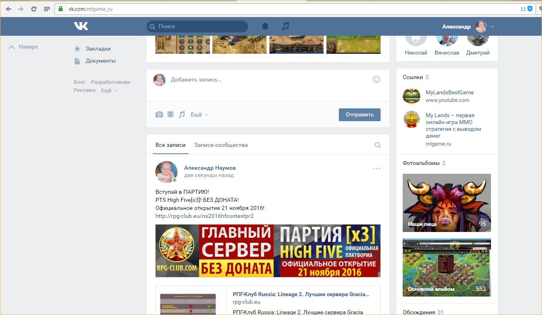Image resolution: width=542 pixels, height=315 pixels.
Task: Open the Фотоальбомы section header
Action: pyautogui.click(x=421, y=163)
